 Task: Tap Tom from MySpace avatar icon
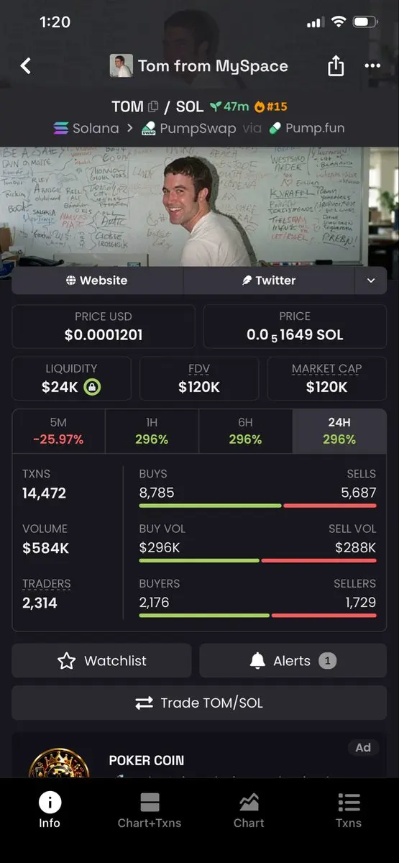click(121, 66)
